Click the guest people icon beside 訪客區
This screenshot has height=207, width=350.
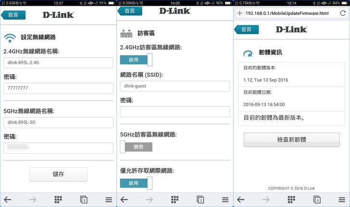point(126,34)
